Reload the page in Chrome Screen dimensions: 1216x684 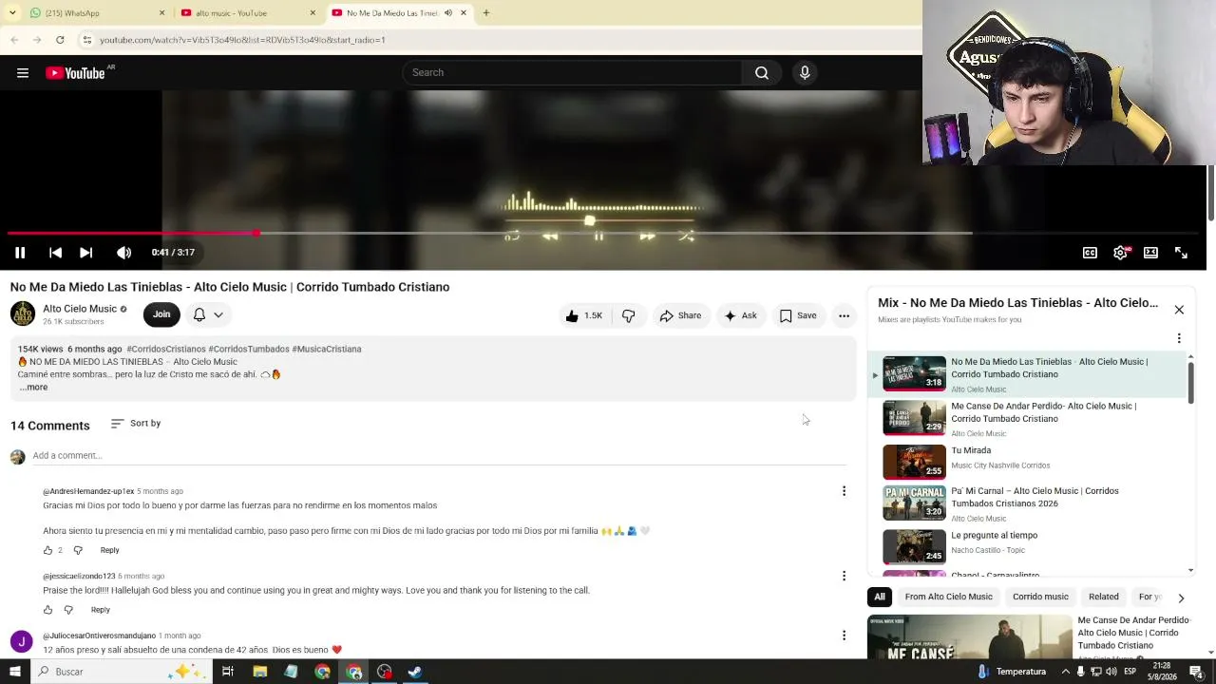(60, 40)
